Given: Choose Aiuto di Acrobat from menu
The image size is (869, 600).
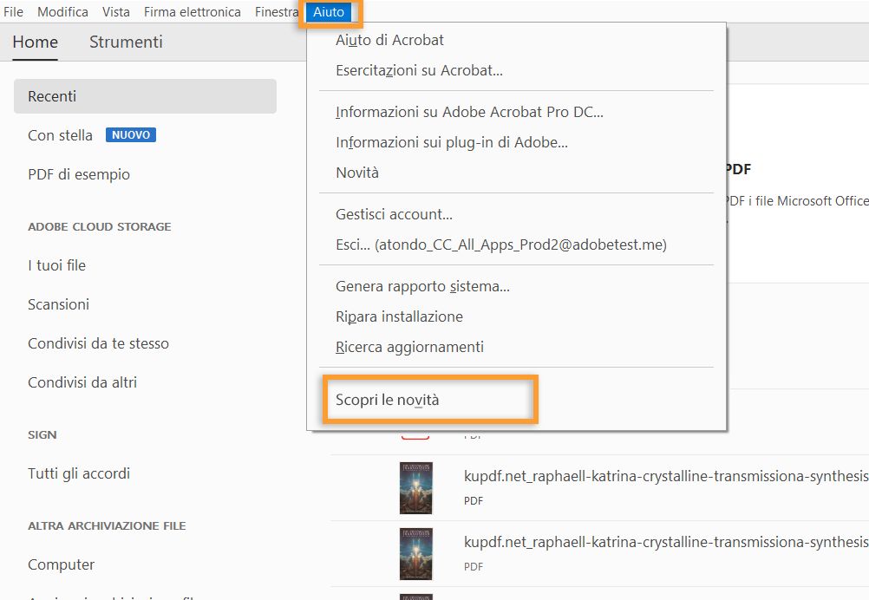Looking at the screenshot, I should [389, 40].
